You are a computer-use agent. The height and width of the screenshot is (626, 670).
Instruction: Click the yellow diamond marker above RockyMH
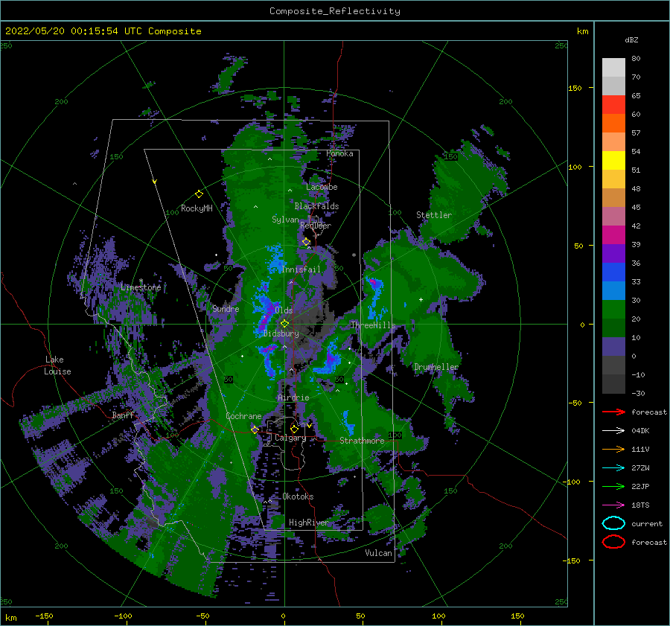pos(199,194)
